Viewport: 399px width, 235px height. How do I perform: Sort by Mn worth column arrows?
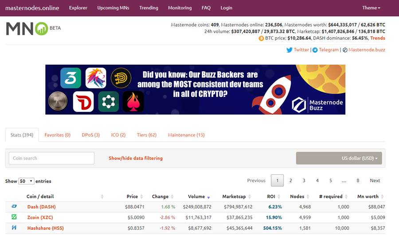pos(382,196)
